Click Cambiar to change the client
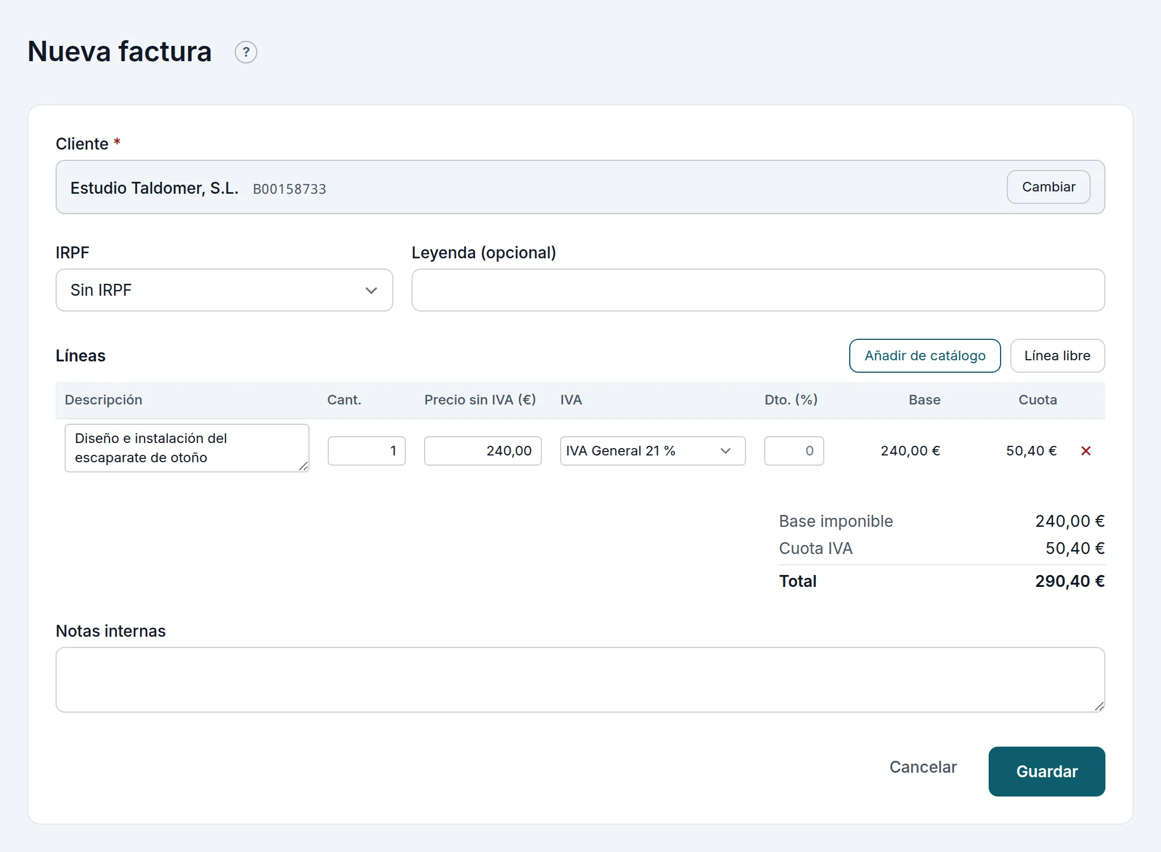Screen dimensions: 1161x852 point(1048,187)
